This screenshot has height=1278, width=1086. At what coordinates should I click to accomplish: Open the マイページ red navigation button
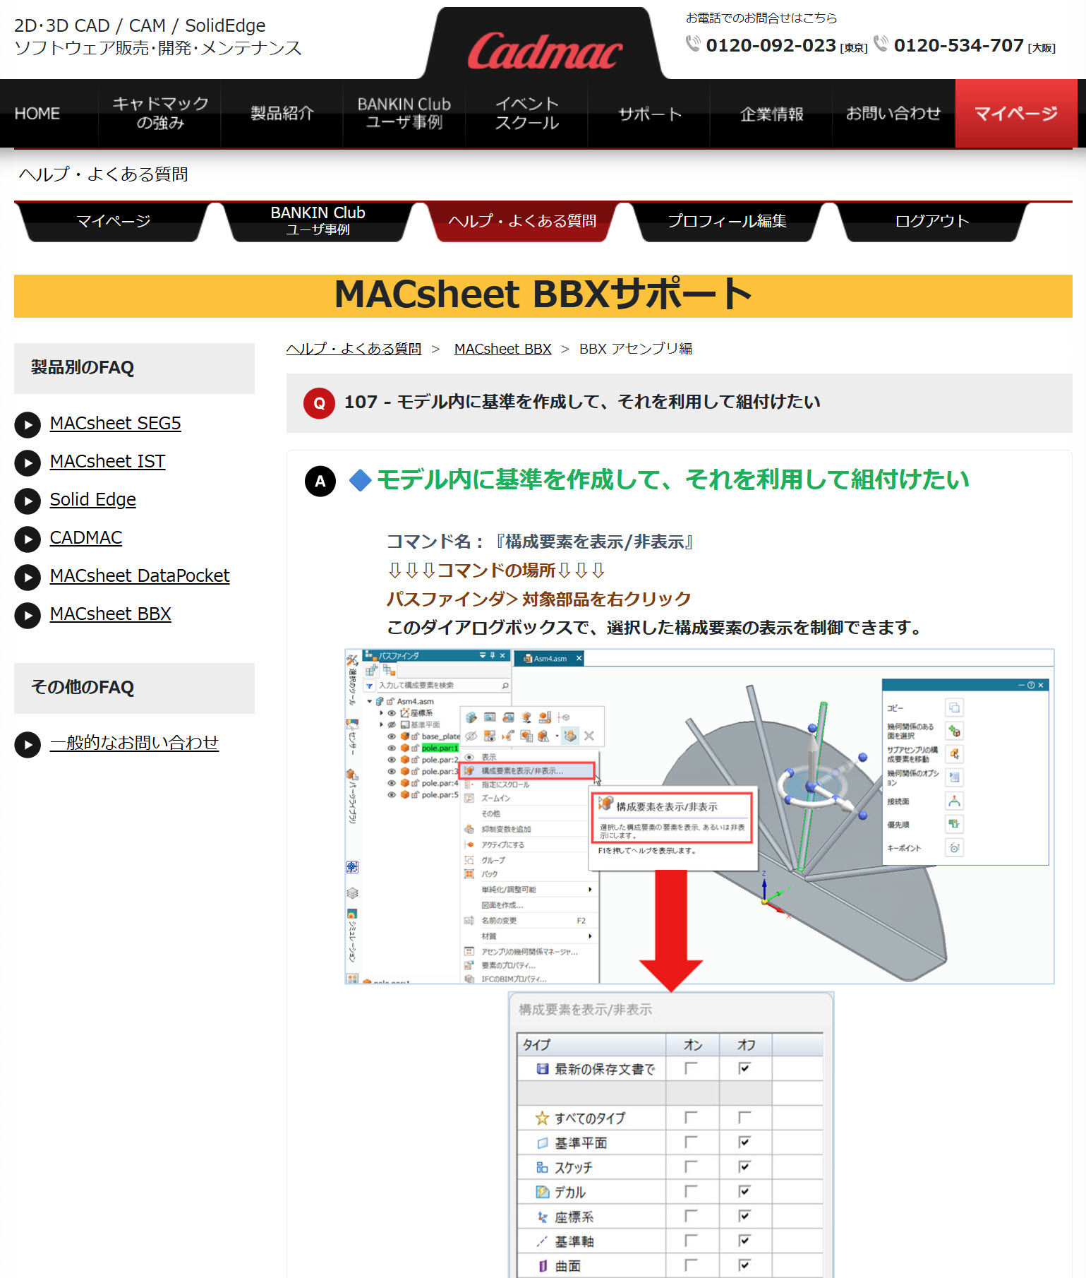[x=1016, y=114]
